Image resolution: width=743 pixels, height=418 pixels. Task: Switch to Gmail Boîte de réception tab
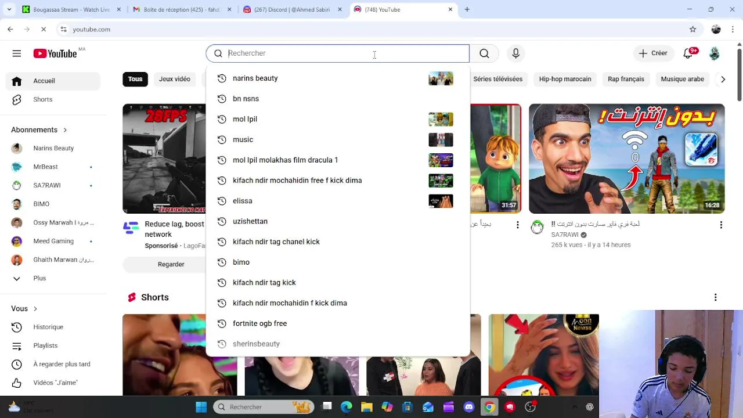click(x=182, y=9)
